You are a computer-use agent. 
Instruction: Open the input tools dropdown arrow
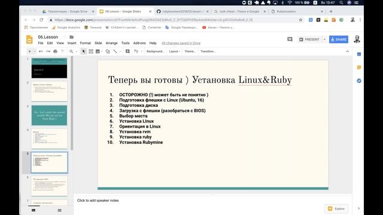[142, 51]
